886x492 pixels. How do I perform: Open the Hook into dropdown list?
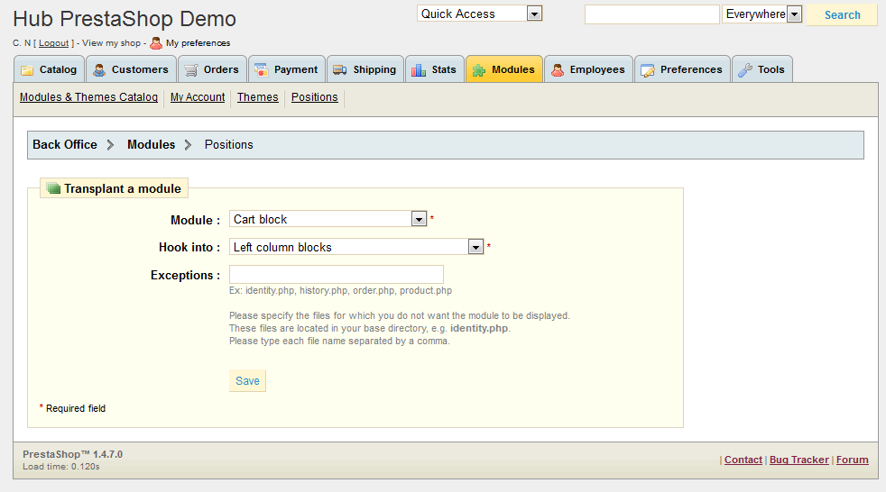click(x=475, y=247)
